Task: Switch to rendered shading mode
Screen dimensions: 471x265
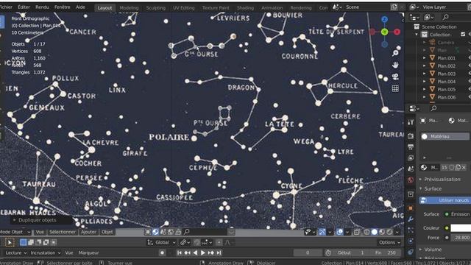Action: tap(389, 232)
